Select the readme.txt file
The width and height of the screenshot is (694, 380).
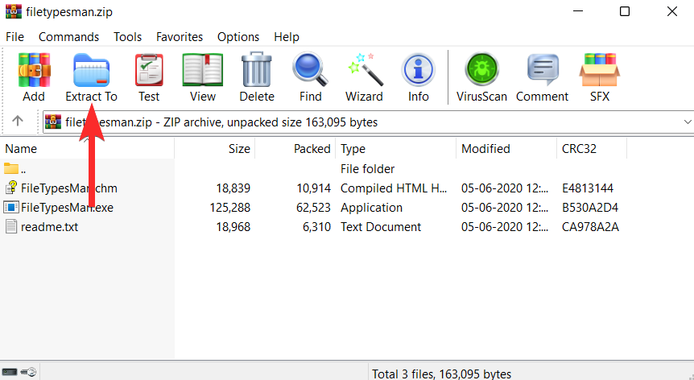coord(49,227)
